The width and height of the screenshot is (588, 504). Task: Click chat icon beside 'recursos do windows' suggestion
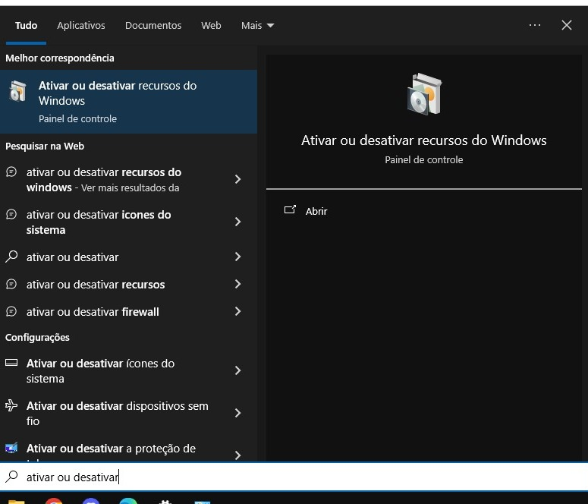click(11, 172)
